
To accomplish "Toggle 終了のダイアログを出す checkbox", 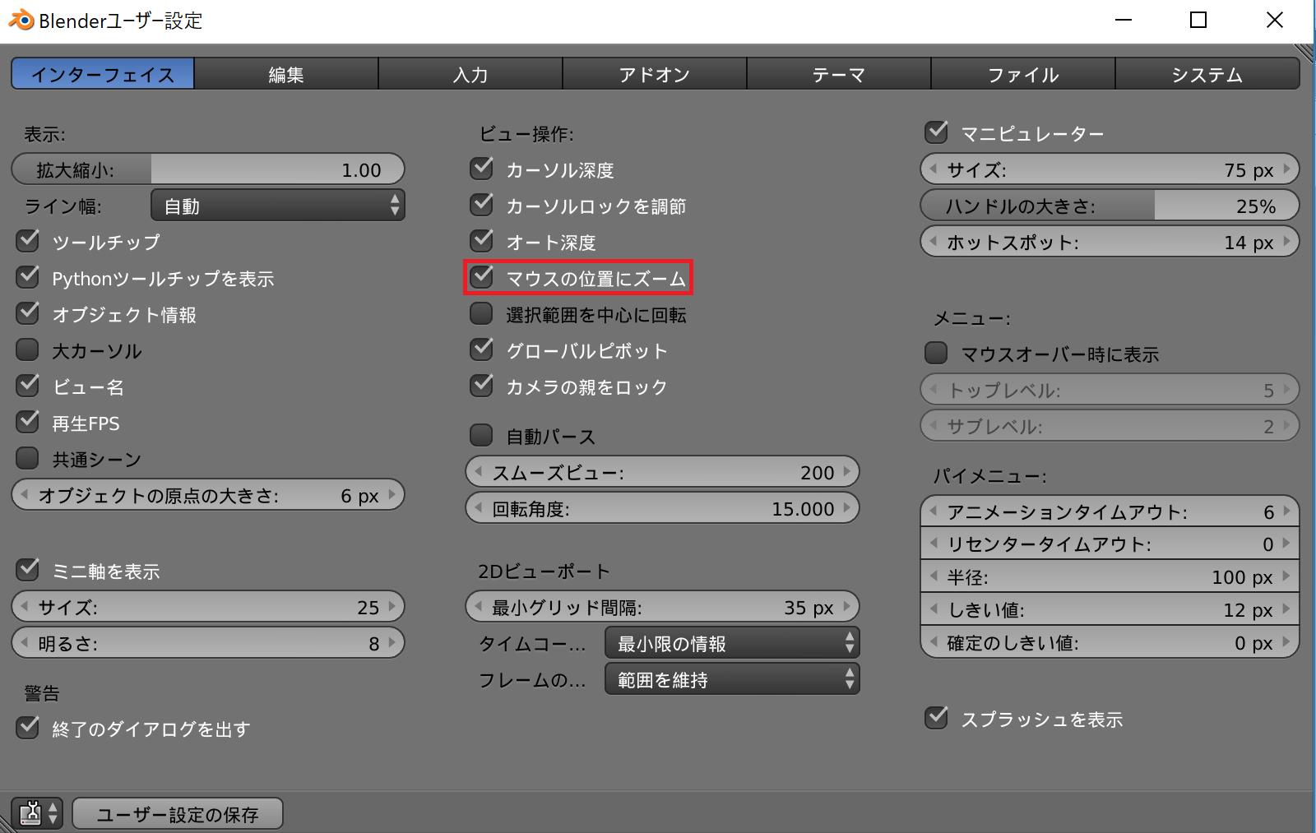I will tap(29, 728).
